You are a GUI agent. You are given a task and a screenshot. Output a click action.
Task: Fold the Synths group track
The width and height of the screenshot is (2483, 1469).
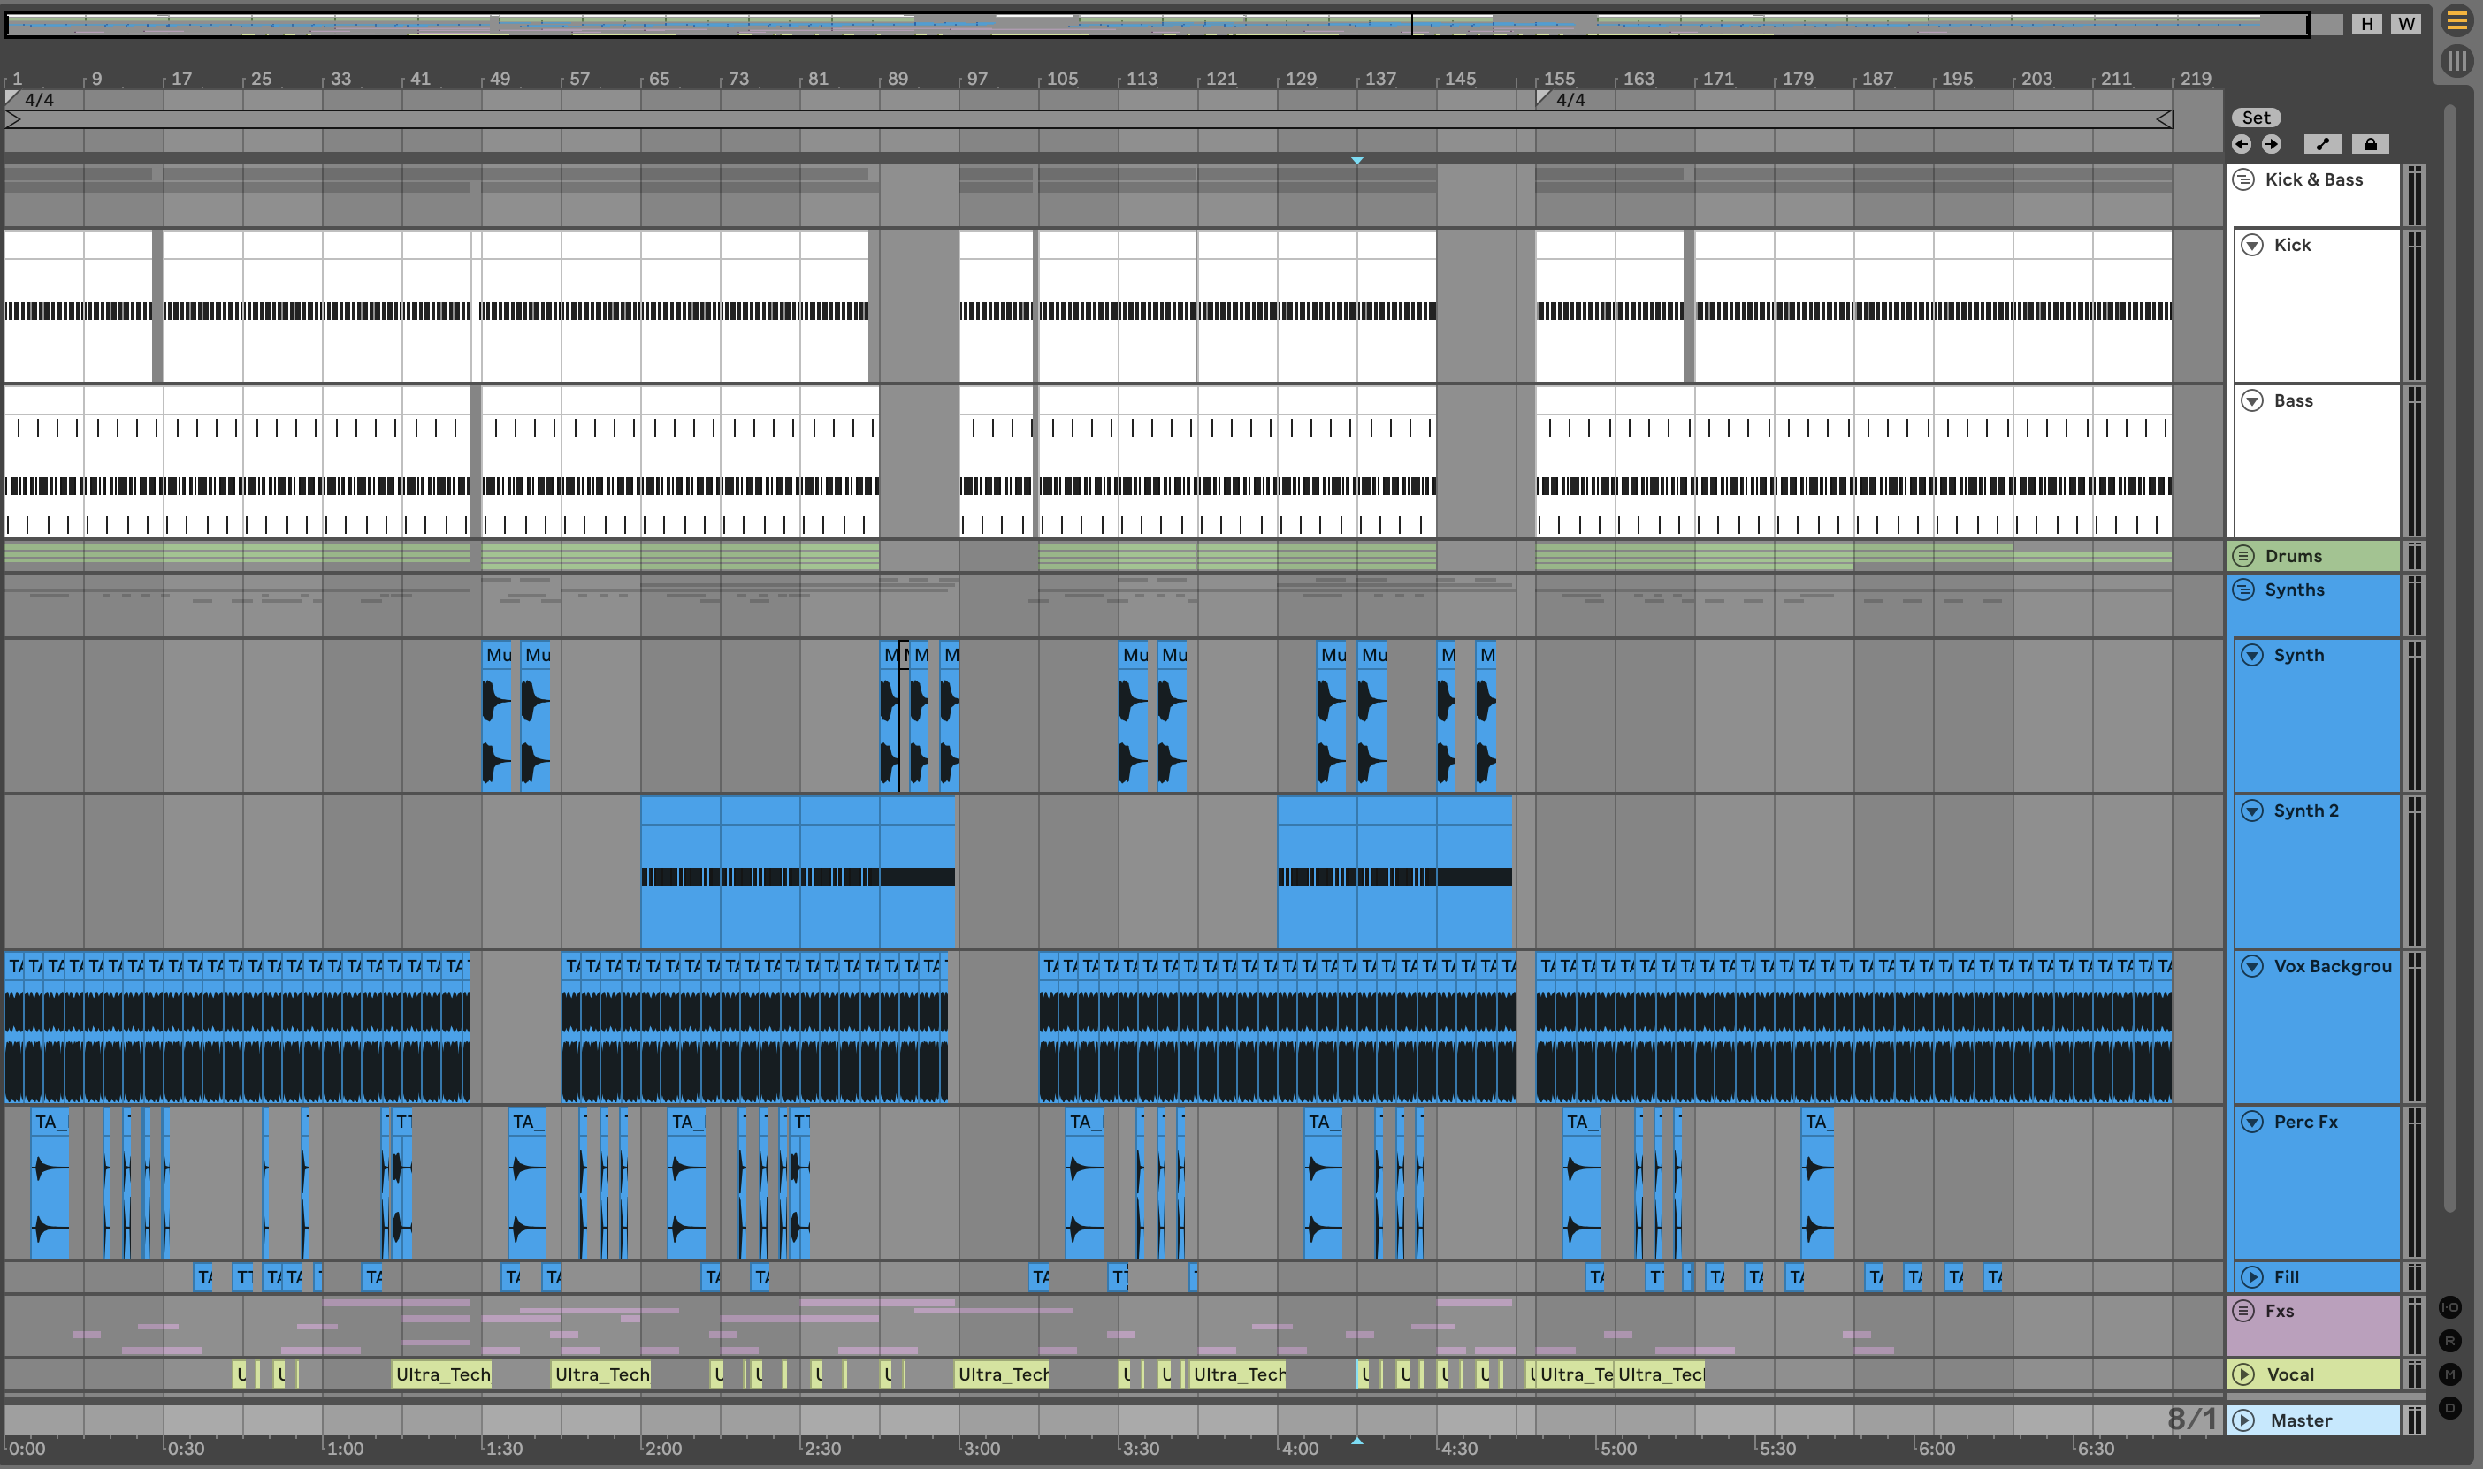[2244, 590]
